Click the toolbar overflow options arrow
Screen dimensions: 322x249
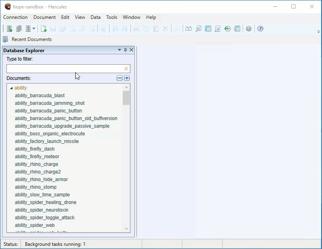318,32
